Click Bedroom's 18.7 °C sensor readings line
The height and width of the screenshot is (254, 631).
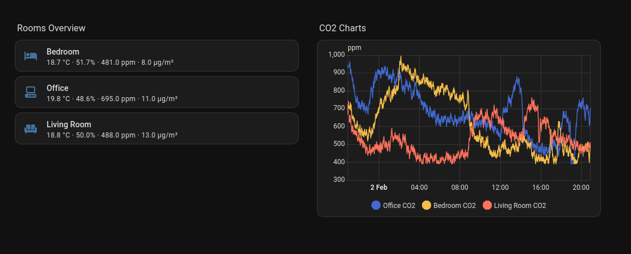[x=110, y=62]
